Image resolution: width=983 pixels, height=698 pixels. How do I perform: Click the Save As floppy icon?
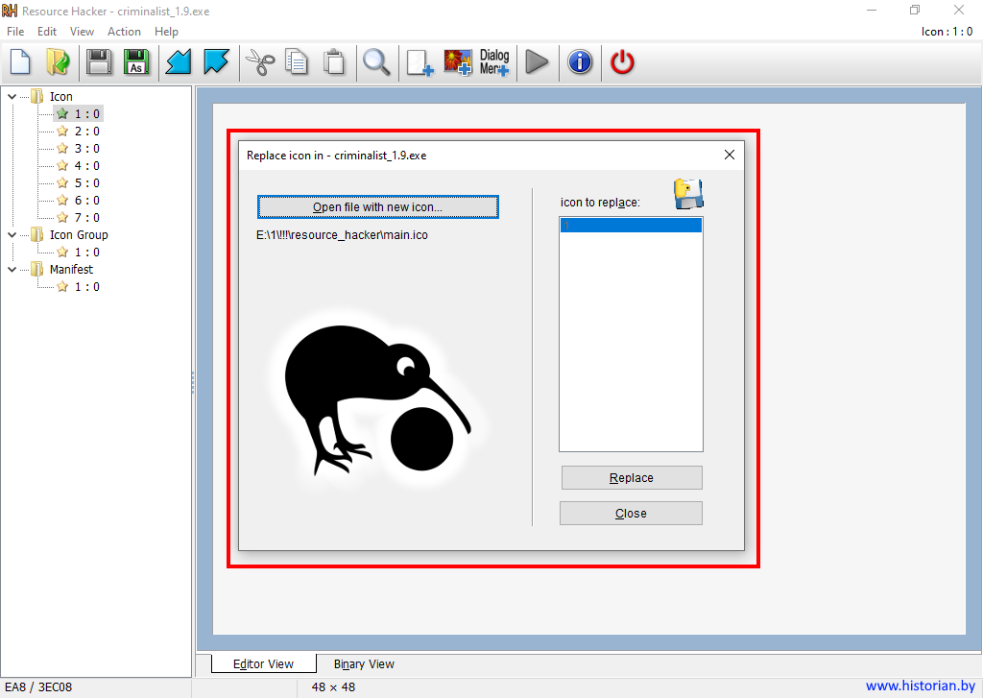click(x=136, y=63)
